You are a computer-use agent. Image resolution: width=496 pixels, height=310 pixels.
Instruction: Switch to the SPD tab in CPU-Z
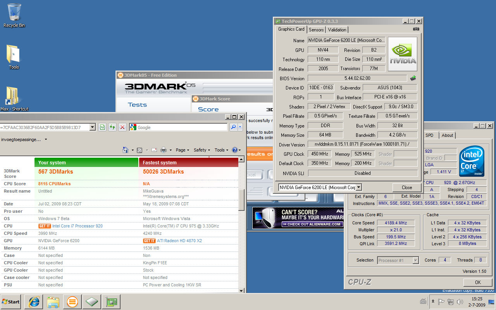[429, 135]
